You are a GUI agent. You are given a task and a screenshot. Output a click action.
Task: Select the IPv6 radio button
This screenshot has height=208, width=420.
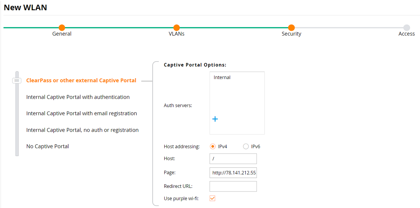[x=246, y=147]
